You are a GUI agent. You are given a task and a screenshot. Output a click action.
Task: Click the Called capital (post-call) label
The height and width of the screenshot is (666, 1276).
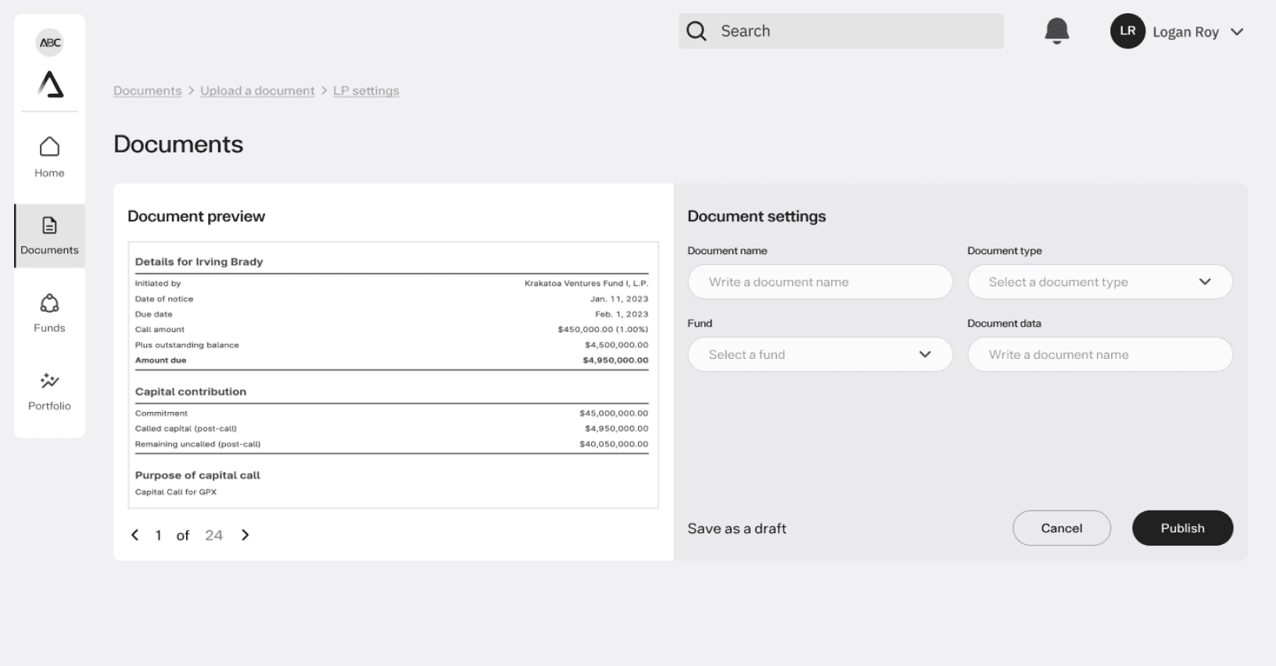[185, 428]
